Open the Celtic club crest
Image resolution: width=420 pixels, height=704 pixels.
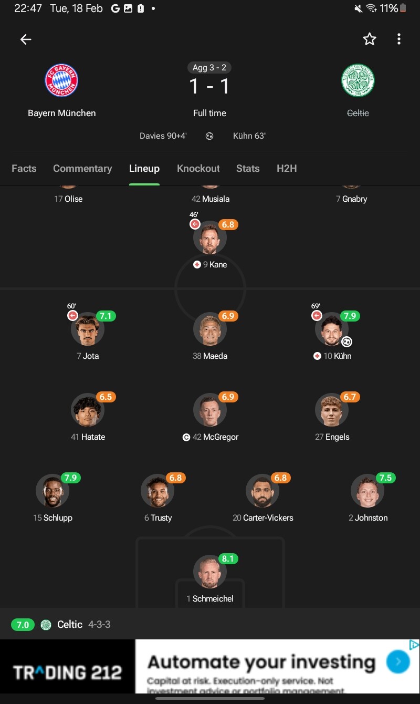click(x=358, y=80)
